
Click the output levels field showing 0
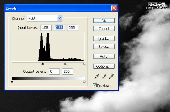(x=54, y=72)
